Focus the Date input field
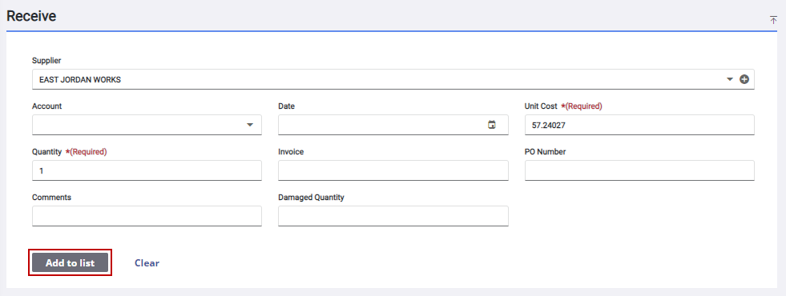 (393, 125)
